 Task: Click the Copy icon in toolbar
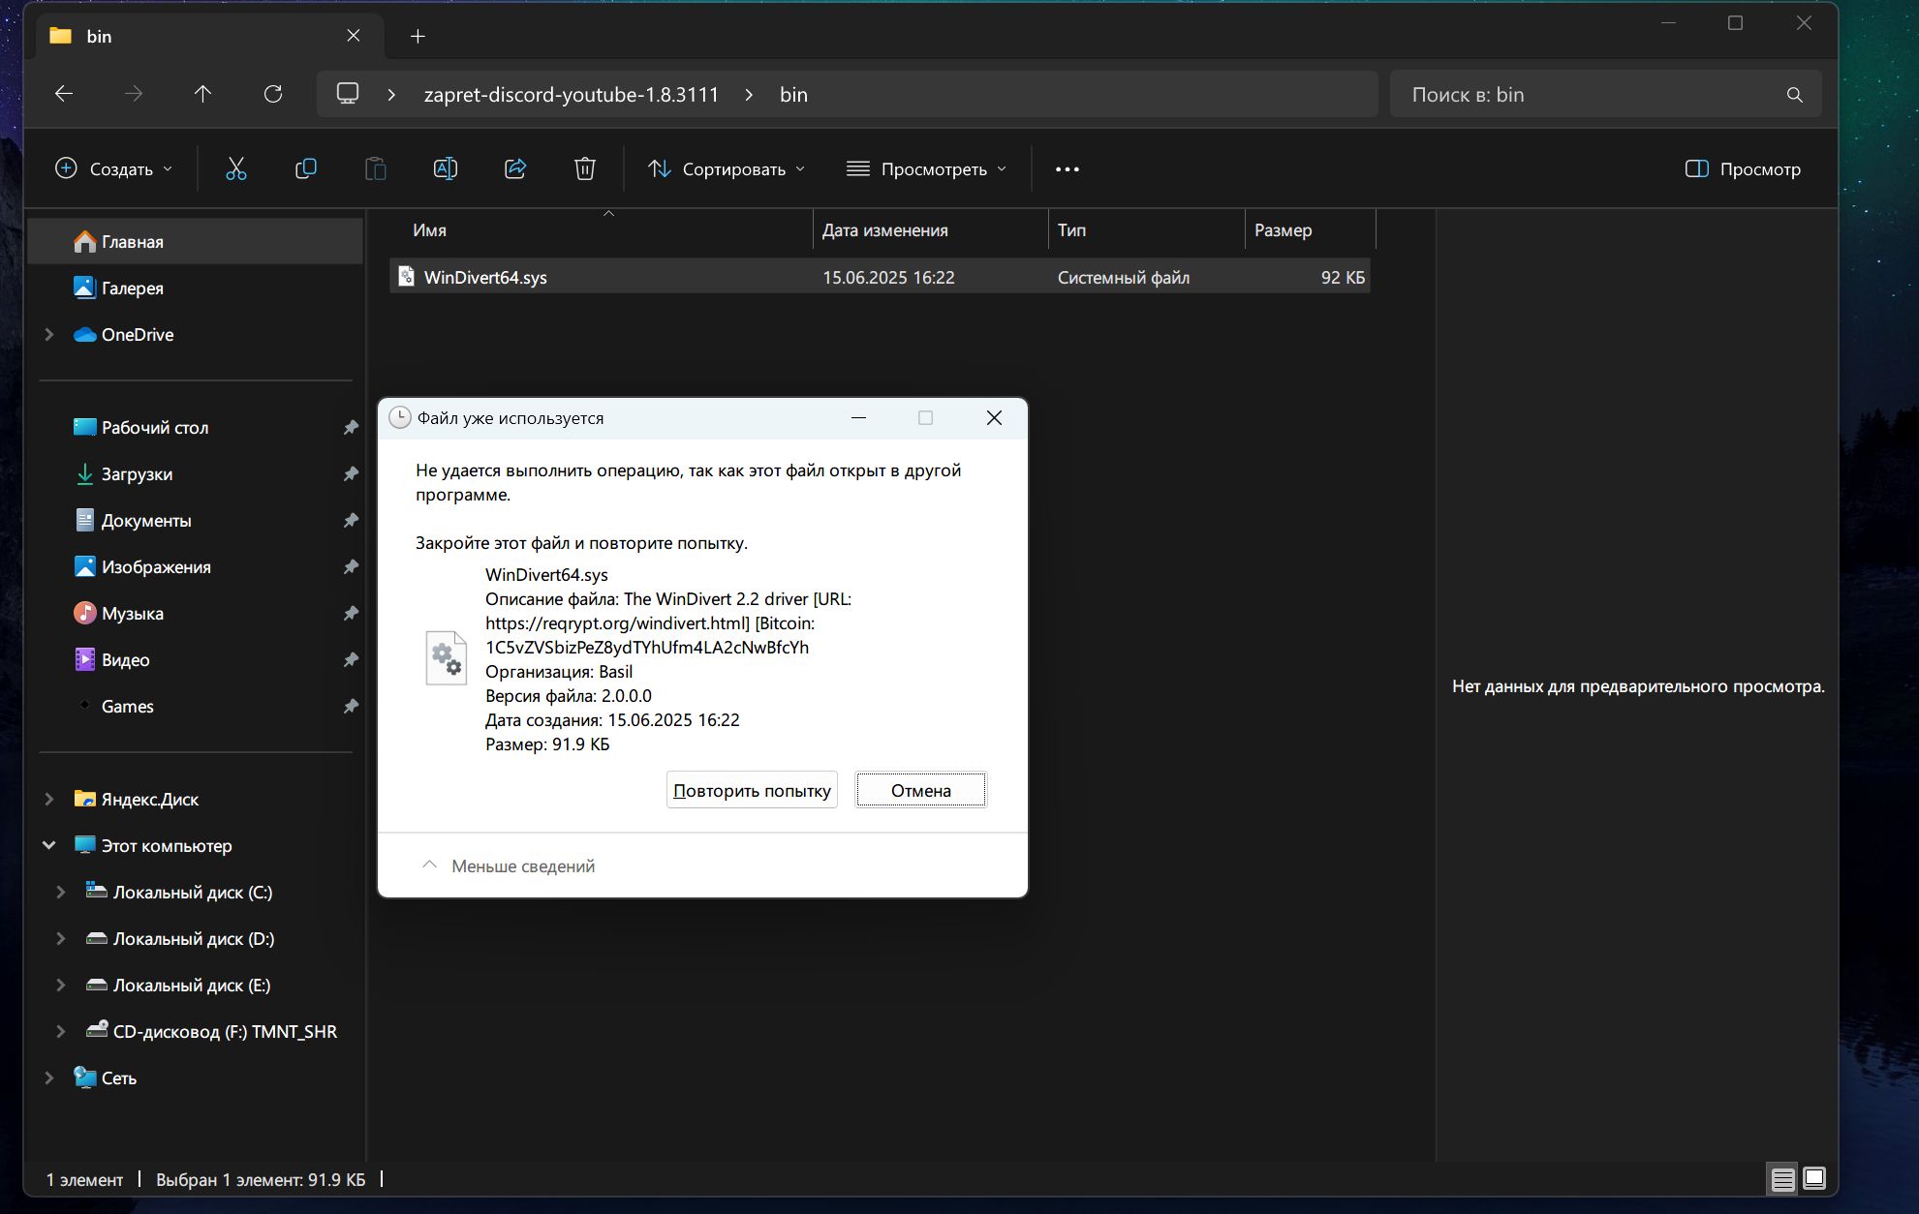306,169
